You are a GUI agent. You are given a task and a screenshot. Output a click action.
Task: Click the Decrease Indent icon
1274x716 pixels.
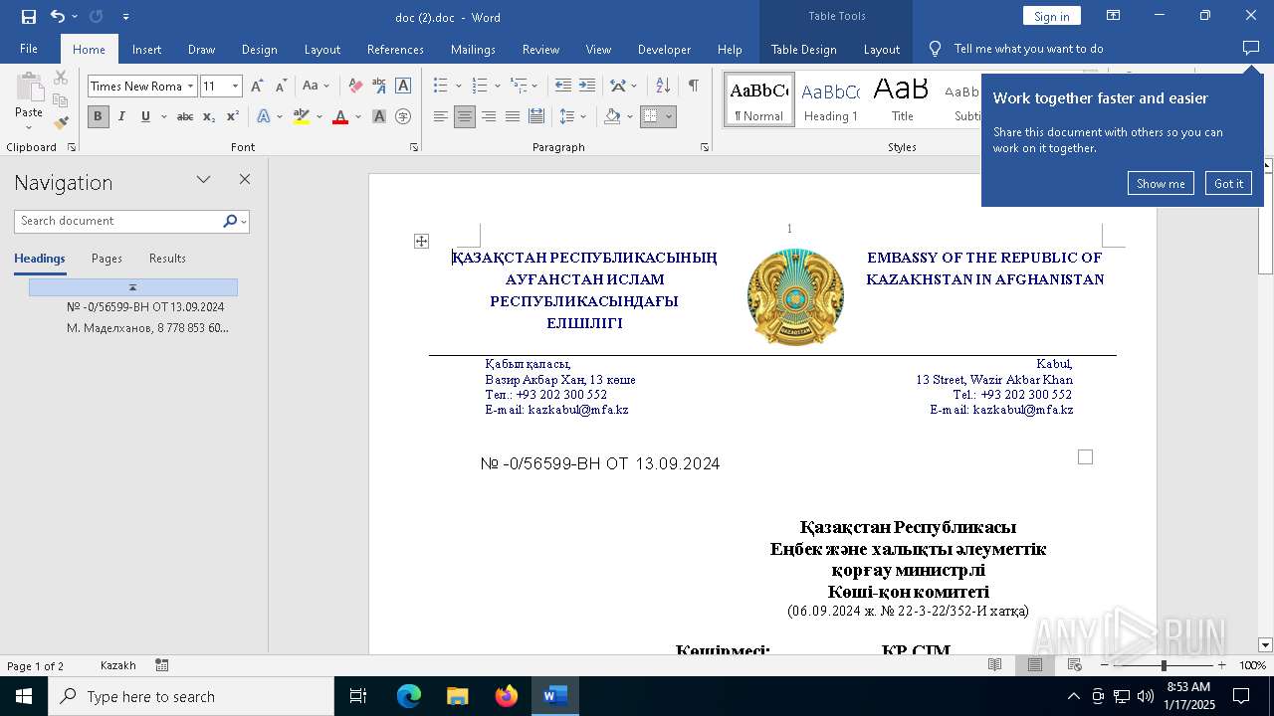pos(563,87)
